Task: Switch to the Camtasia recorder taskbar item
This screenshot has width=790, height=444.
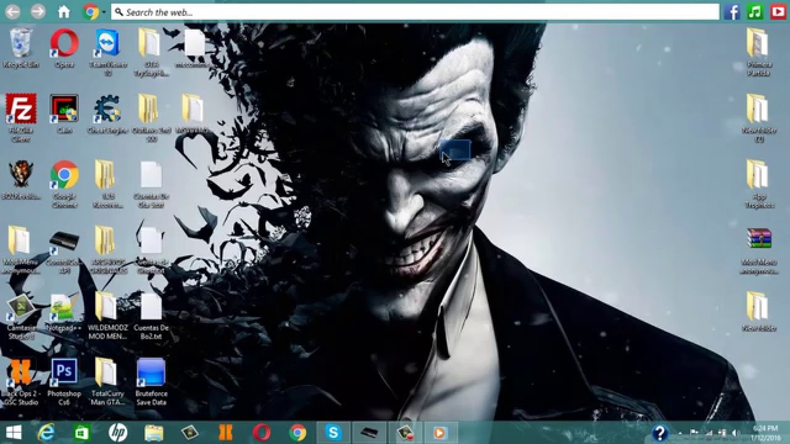Action: pyautogui.click(x=405, y=433)
